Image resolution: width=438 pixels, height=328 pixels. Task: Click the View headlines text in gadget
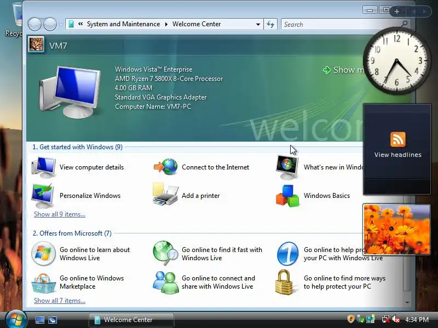click(x=398, y=155)
